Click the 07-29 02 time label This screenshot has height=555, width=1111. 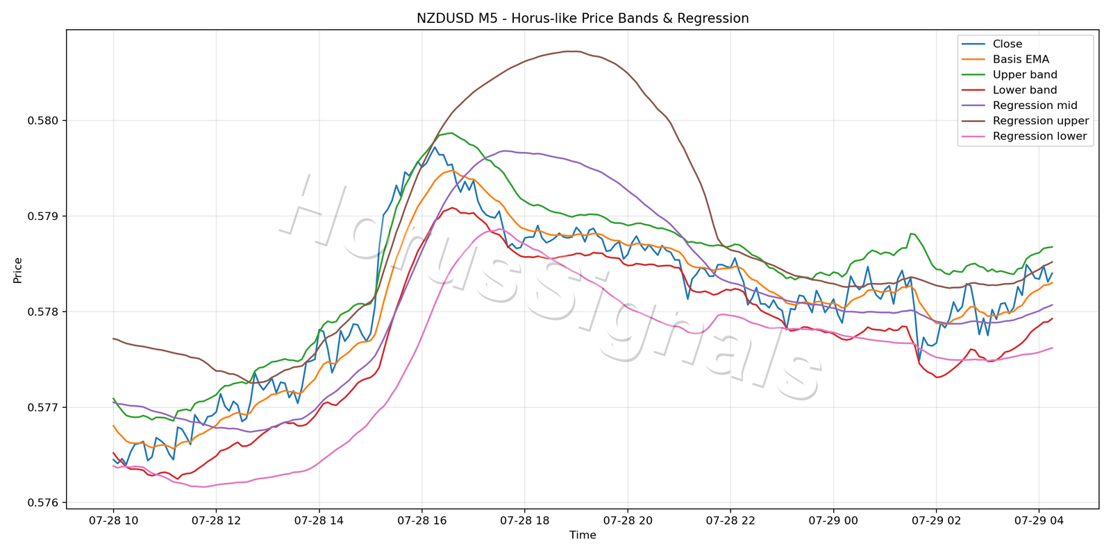[x=936, y=520]
